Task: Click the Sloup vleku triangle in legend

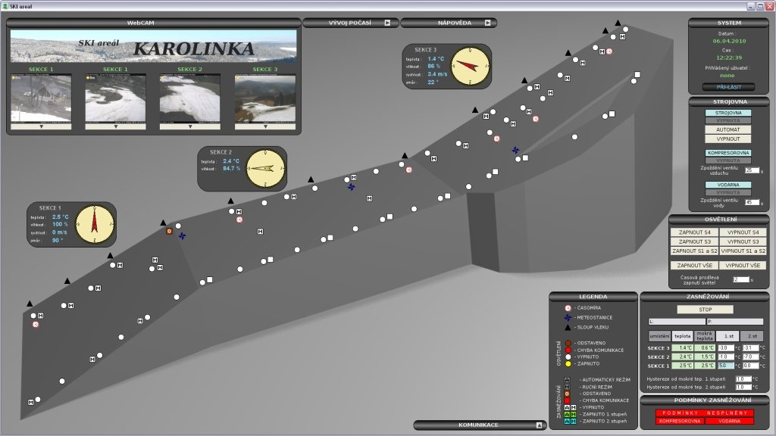Action: [568, 327]
